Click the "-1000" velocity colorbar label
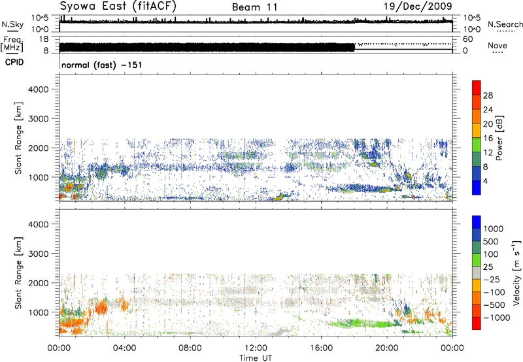Image resolution: width=523 pixels, height=362 pixels. (x=496, y=318)
